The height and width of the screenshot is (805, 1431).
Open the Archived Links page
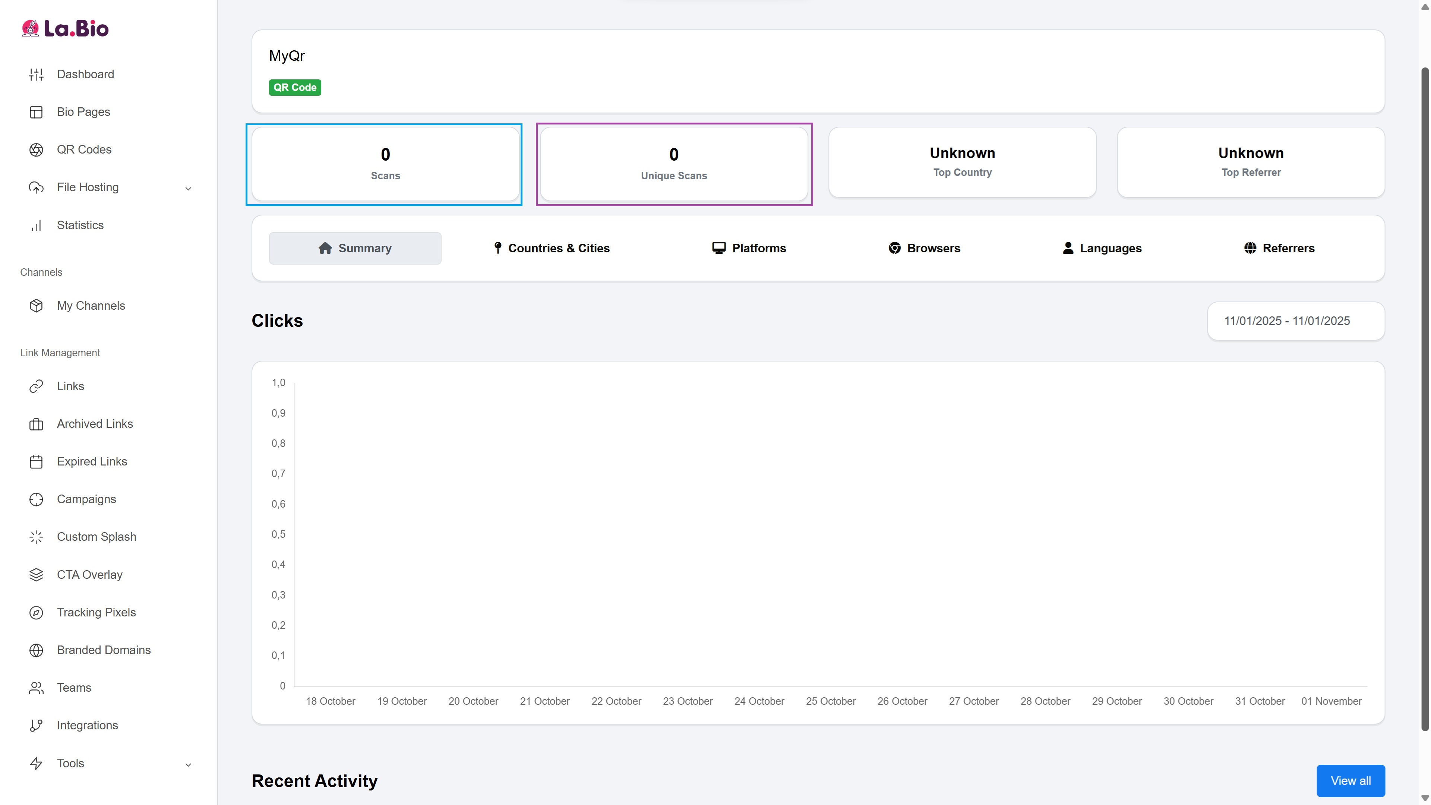(94, 424)
